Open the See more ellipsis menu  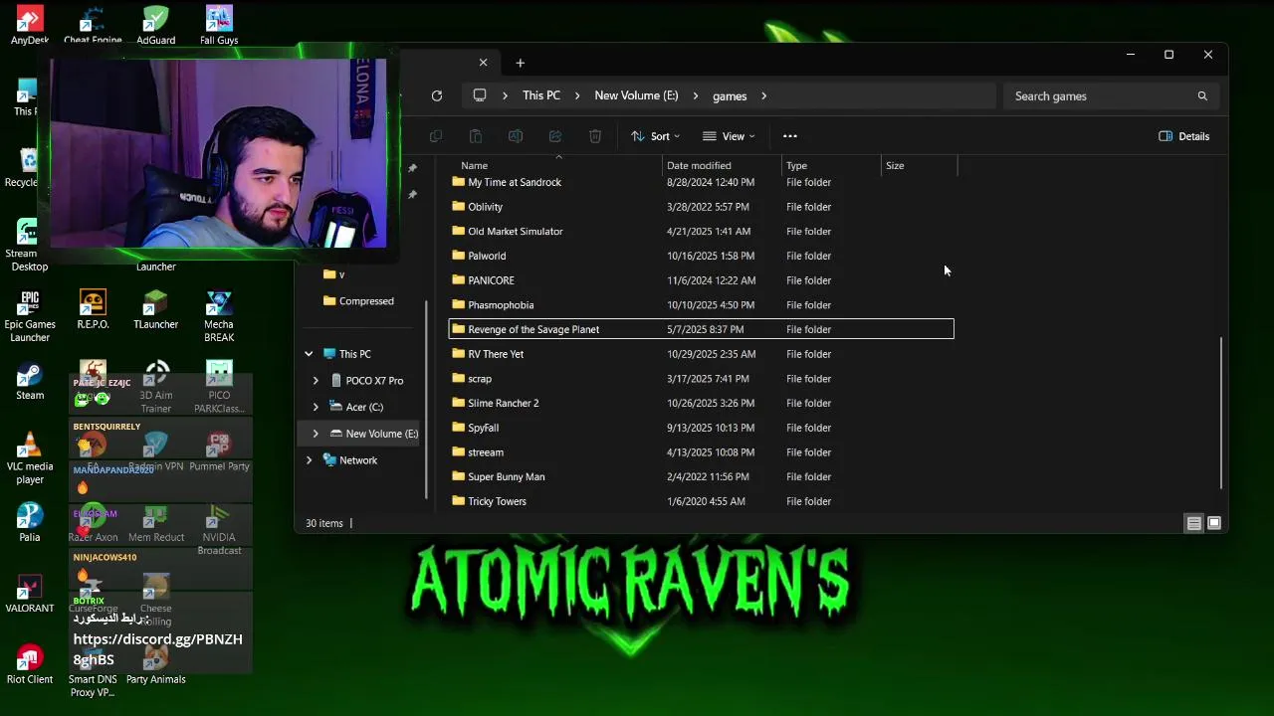point(790,136)
